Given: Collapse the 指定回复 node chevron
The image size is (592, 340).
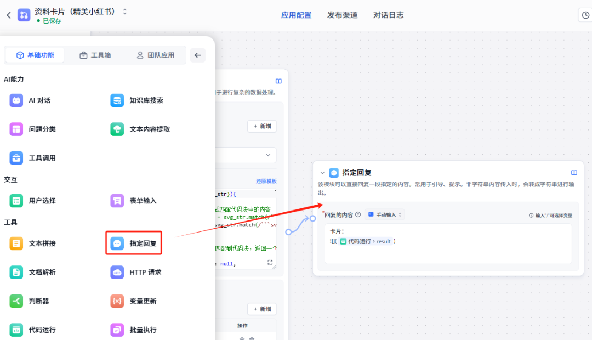Looking at the screenshot, I should 322,173.
